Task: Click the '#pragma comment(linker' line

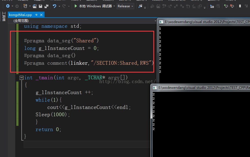Action: (x=89, y=63)
